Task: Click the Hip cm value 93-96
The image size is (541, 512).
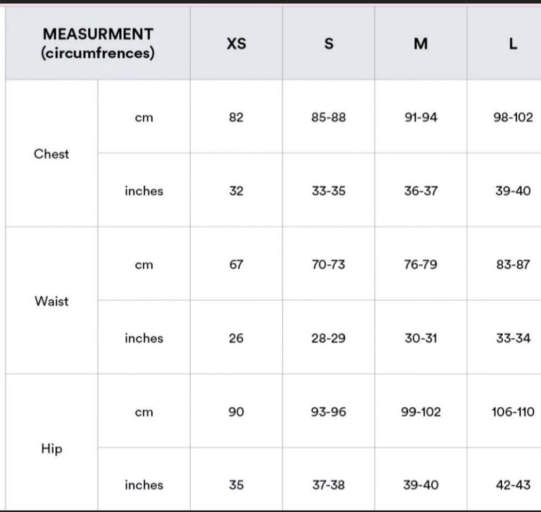Action: pyautogui.click(x=328, y=412)
